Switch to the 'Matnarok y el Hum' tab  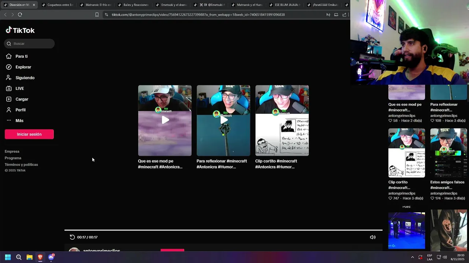point(247,5)
